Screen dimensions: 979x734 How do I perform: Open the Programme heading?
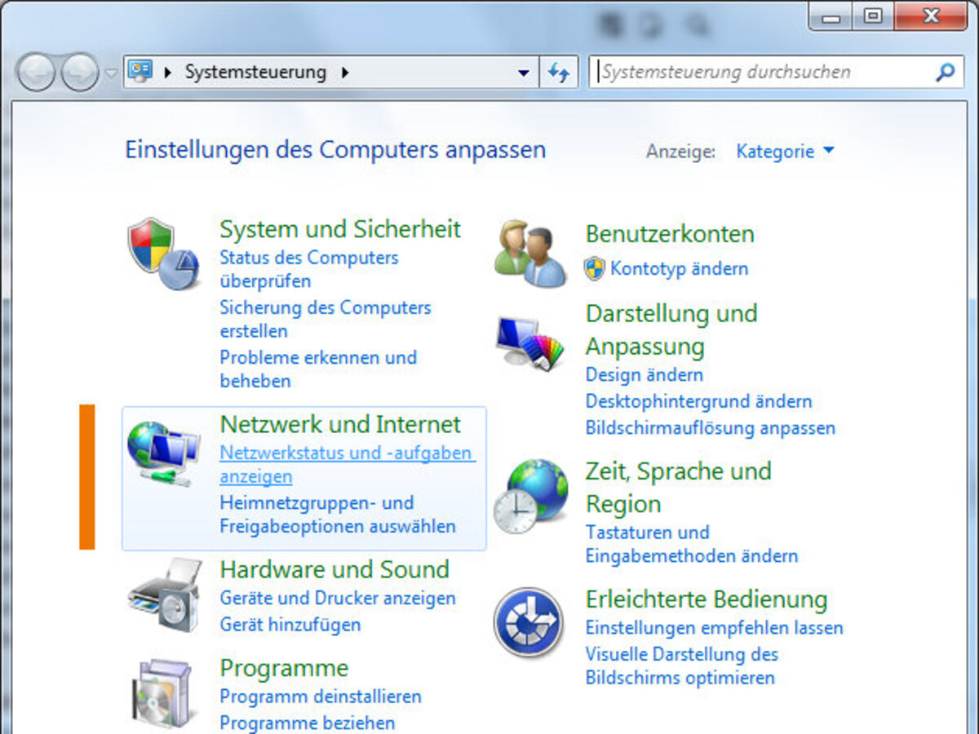[x=284, y=668]
